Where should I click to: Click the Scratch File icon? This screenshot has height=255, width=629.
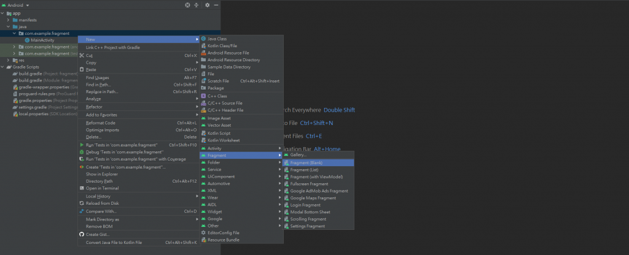point(203,81)
